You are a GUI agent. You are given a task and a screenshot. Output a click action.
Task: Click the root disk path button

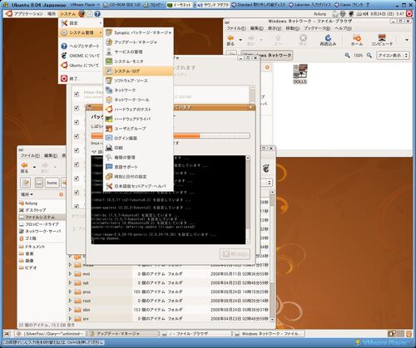pyautogui.click(x=39, y=183)
